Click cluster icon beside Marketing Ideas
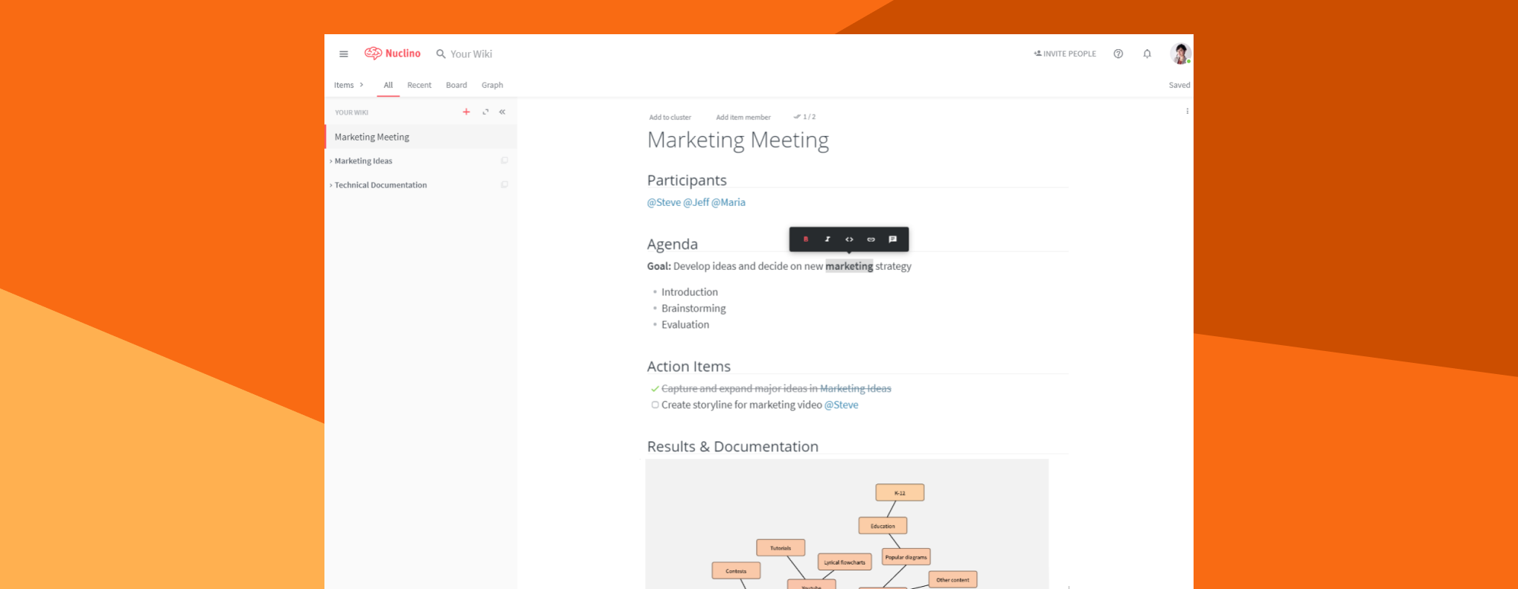Screen dimensions: 1518x589 click(505, 161)
